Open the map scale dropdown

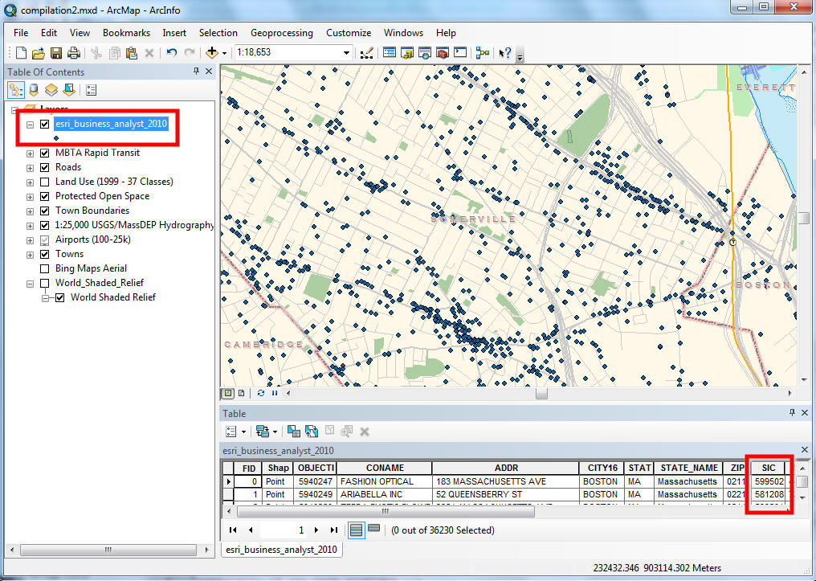[x=346, y=52]
